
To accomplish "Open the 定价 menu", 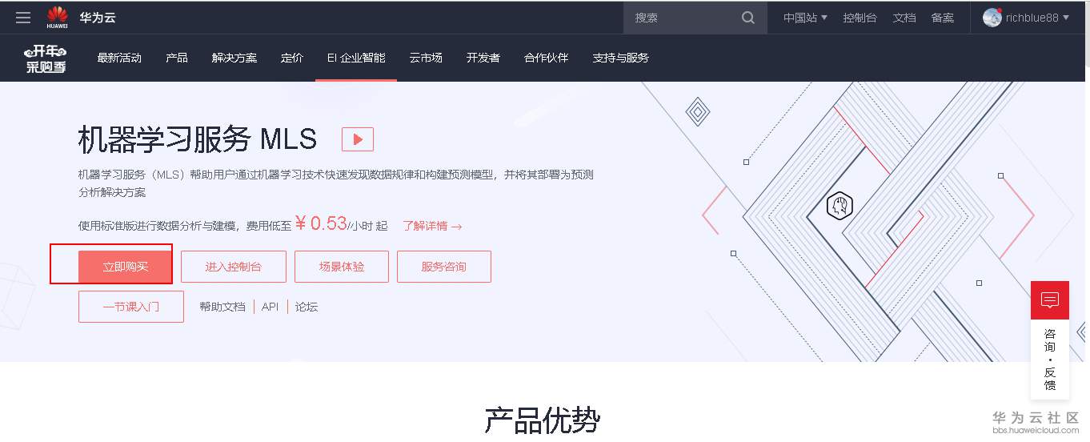I will tap(292, 58).
